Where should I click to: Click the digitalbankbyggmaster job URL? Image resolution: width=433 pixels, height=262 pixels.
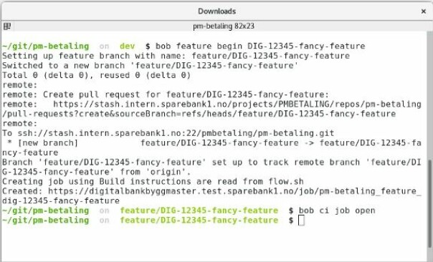click(234, 191)
